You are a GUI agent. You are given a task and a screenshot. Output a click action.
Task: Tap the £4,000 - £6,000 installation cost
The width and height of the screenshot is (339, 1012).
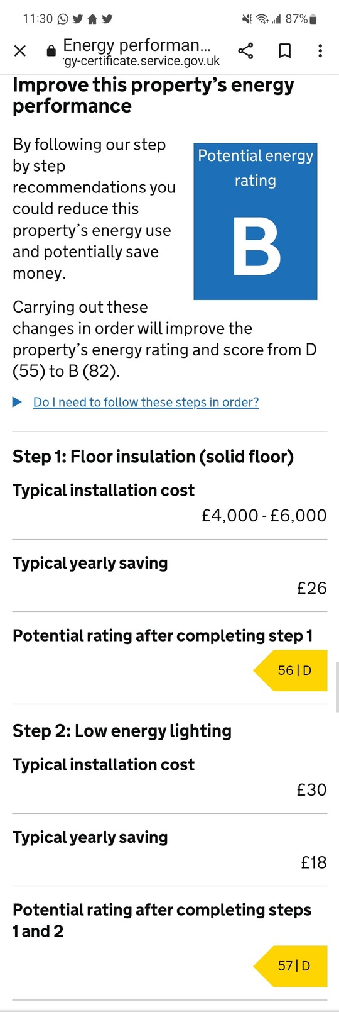point(264,516)
